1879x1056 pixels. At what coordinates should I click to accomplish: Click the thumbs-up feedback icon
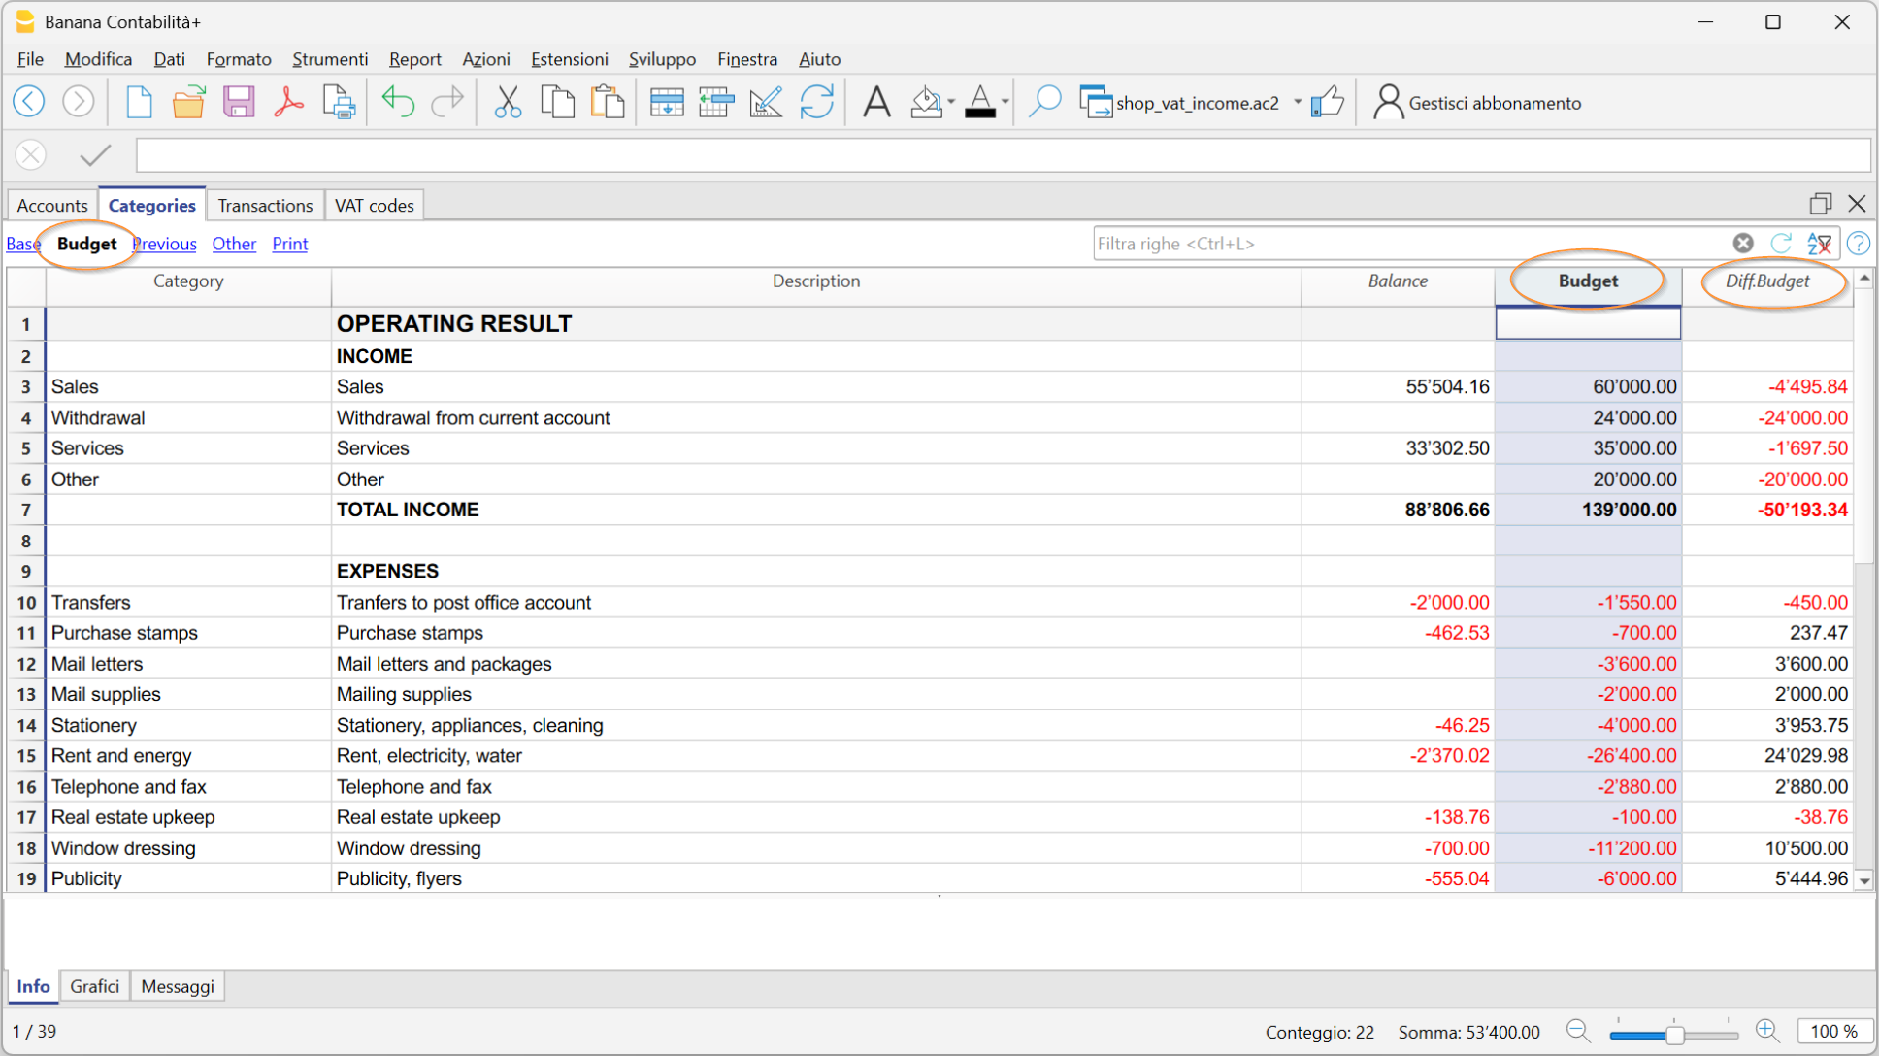[x=1328, y=102]
